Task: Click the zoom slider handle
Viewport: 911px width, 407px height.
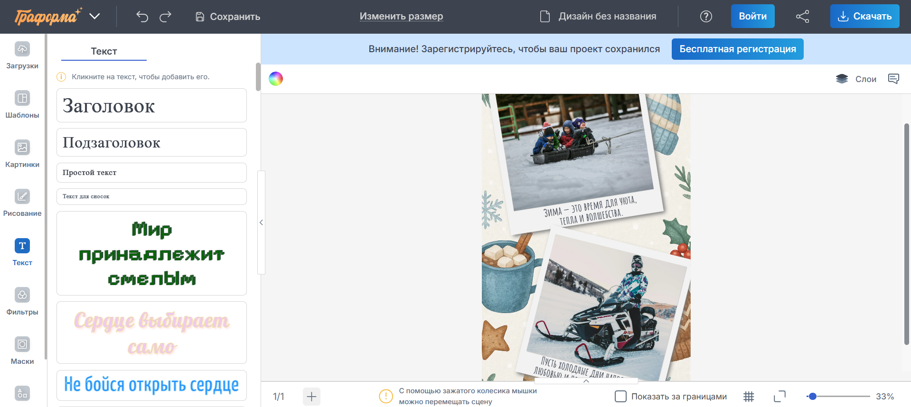Action: (812, 397)
